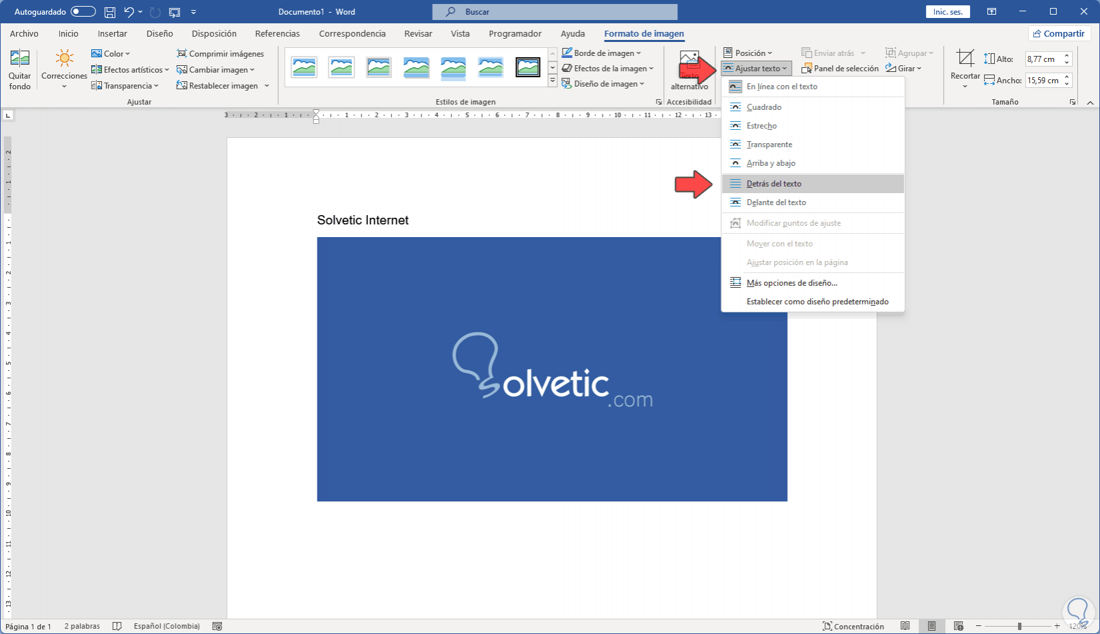Click the Concentración focus button
1100x634 pixels.
(853, 626)
